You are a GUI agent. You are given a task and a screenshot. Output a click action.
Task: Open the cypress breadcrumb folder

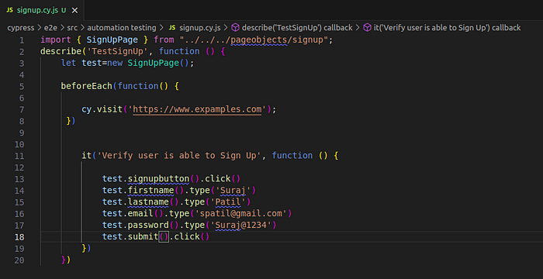[21, 28]
